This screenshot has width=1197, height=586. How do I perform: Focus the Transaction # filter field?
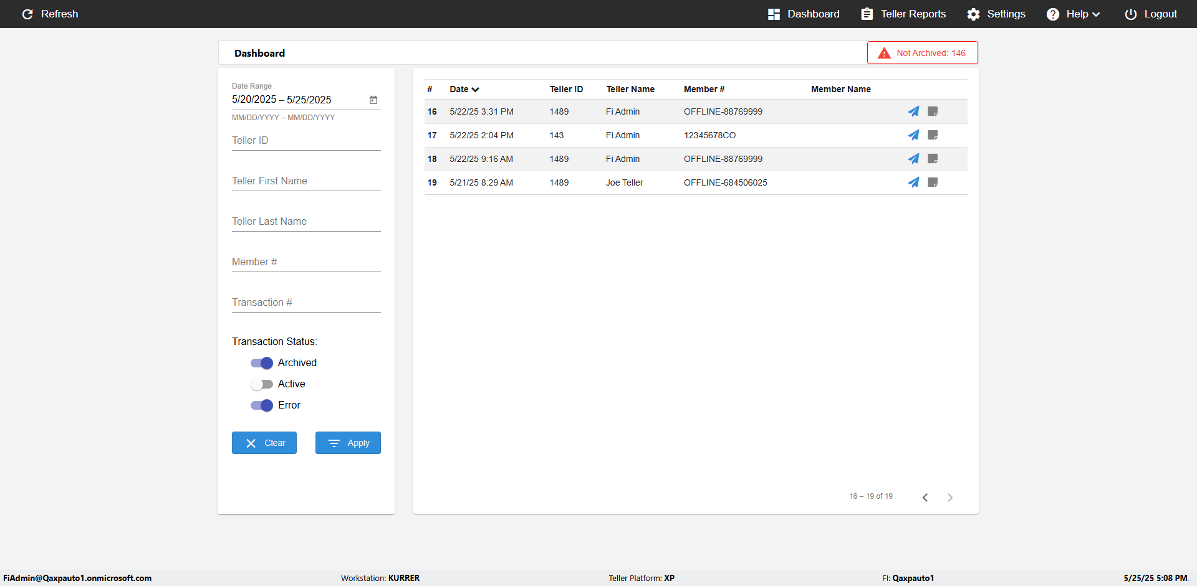[306, 303]
